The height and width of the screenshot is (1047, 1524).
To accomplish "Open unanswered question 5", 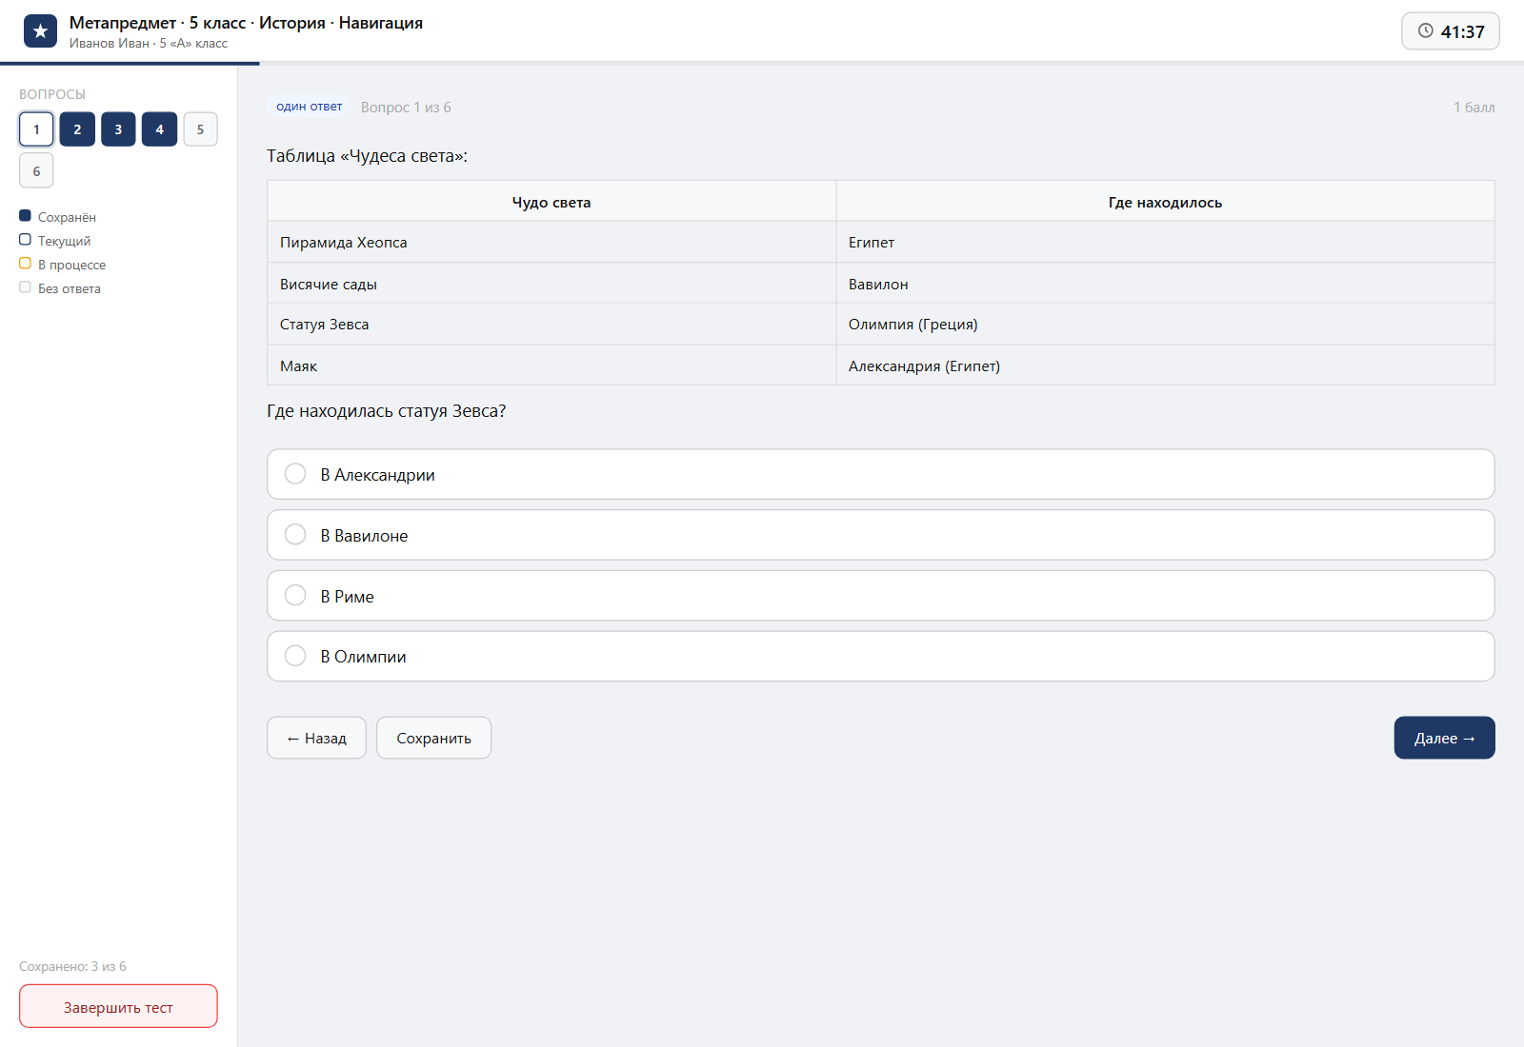I will (200, 129).
